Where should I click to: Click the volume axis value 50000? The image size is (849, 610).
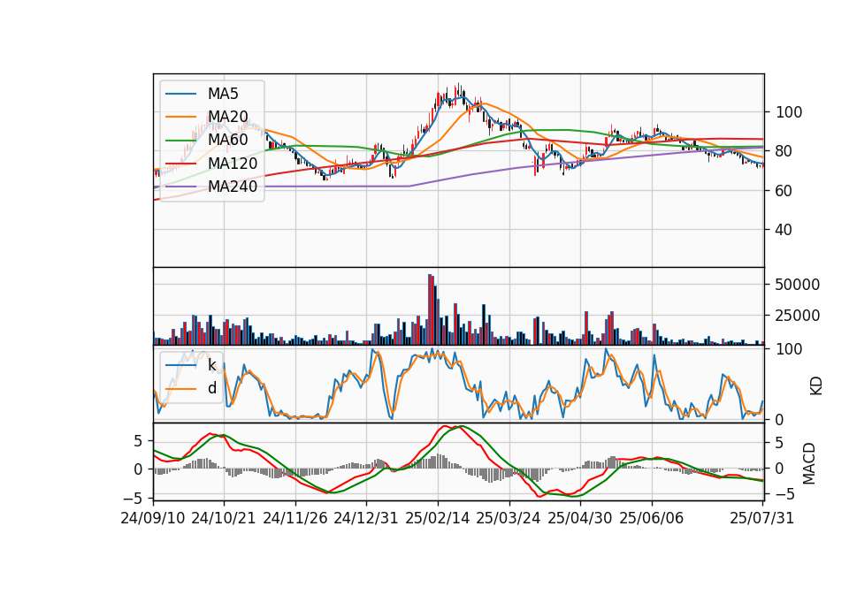798,285
